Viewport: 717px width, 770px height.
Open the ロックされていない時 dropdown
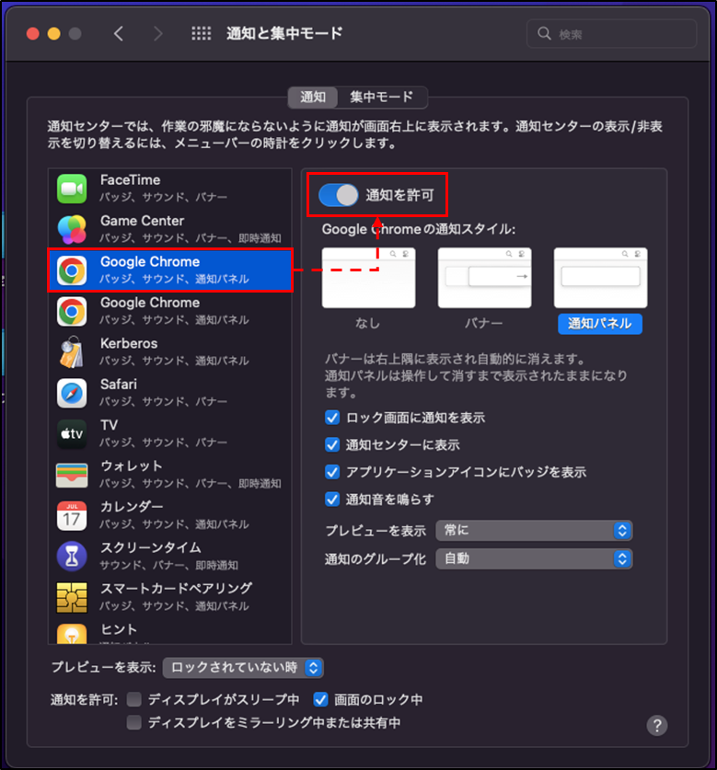click(243, 667)
